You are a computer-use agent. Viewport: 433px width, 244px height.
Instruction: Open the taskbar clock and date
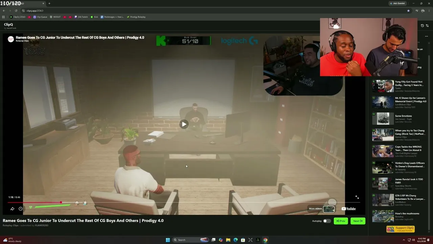click(421, 240)
